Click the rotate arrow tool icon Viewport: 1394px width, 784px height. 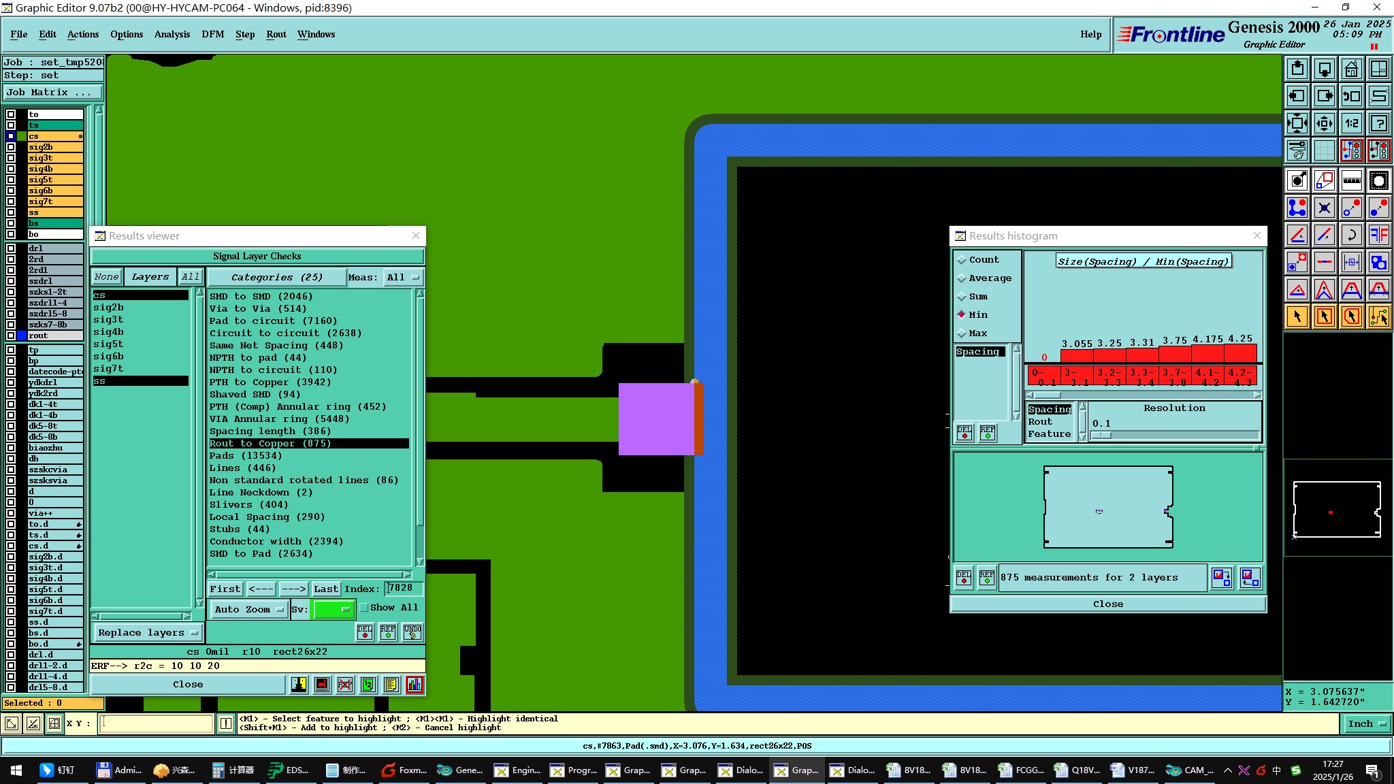(1351, 235)
